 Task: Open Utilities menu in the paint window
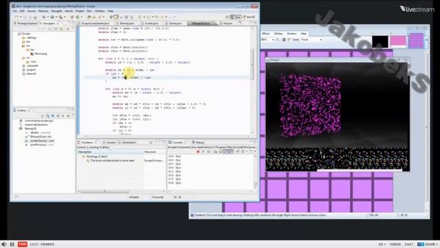click(278, 34)
